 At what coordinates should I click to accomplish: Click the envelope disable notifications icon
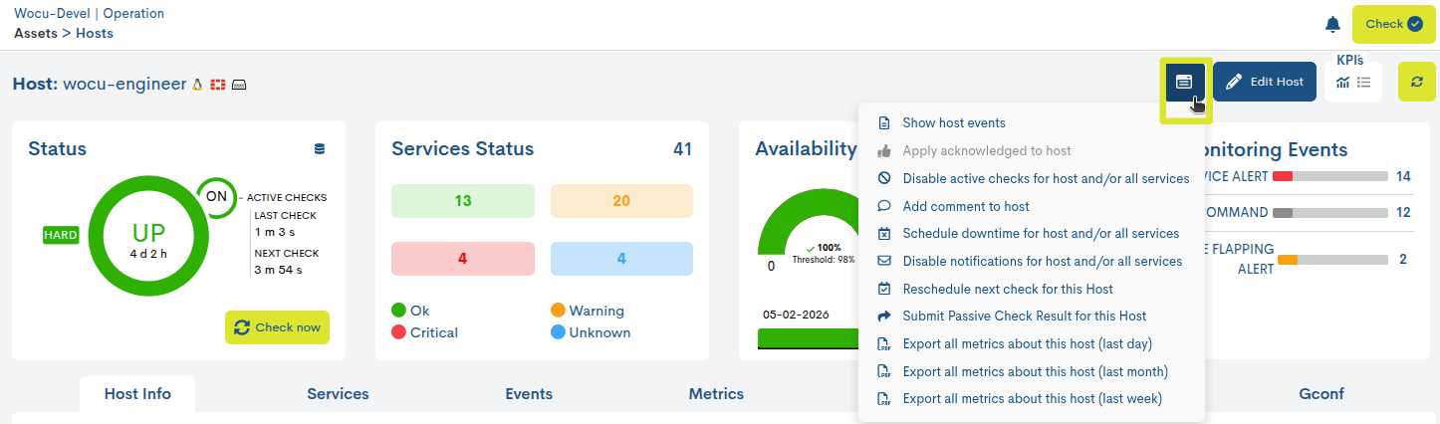[883, 262]
